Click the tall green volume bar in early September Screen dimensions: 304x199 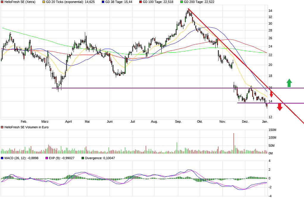coord(177,148)
